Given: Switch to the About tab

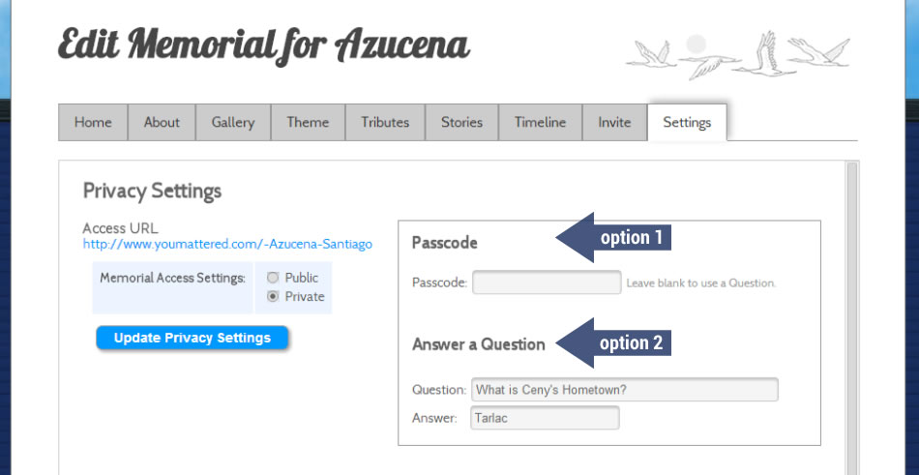Looking at the screenshot, I should [x=162, y=123].
